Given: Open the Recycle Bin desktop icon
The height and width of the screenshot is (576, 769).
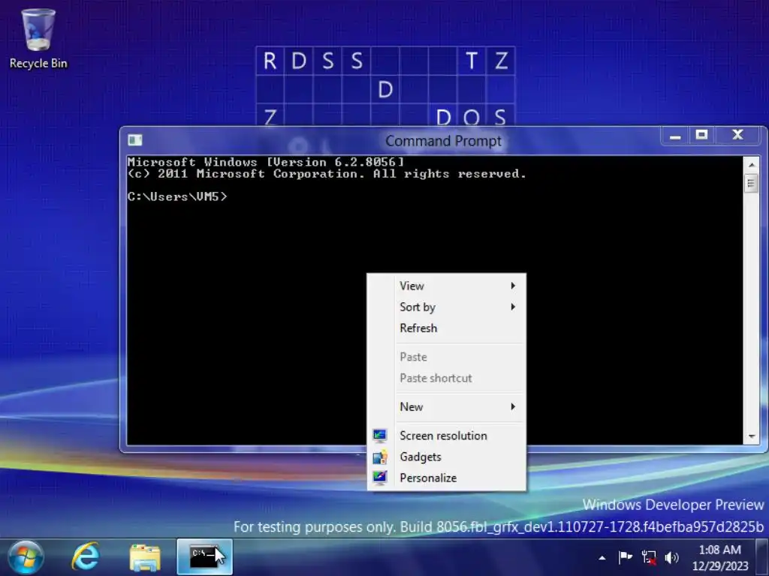Looking at the screenshot, I should pos(38,39).
